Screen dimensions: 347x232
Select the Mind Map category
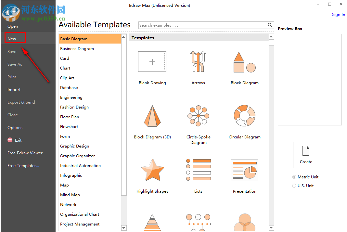click(x=90, y=195)
